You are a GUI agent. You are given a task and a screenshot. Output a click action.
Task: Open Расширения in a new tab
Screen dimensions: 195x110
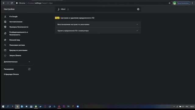(17, 69)
